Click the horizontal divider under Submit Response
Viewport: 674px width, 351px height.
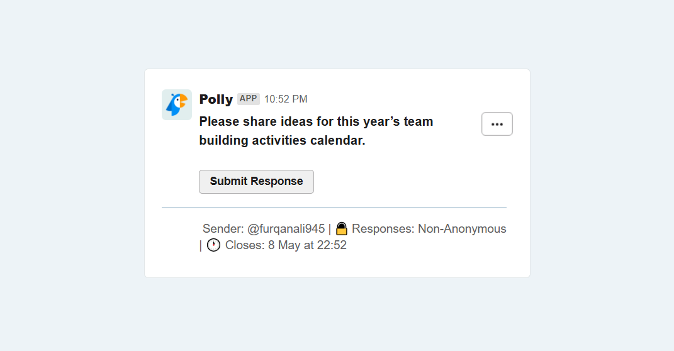click(x=334, y=208)
